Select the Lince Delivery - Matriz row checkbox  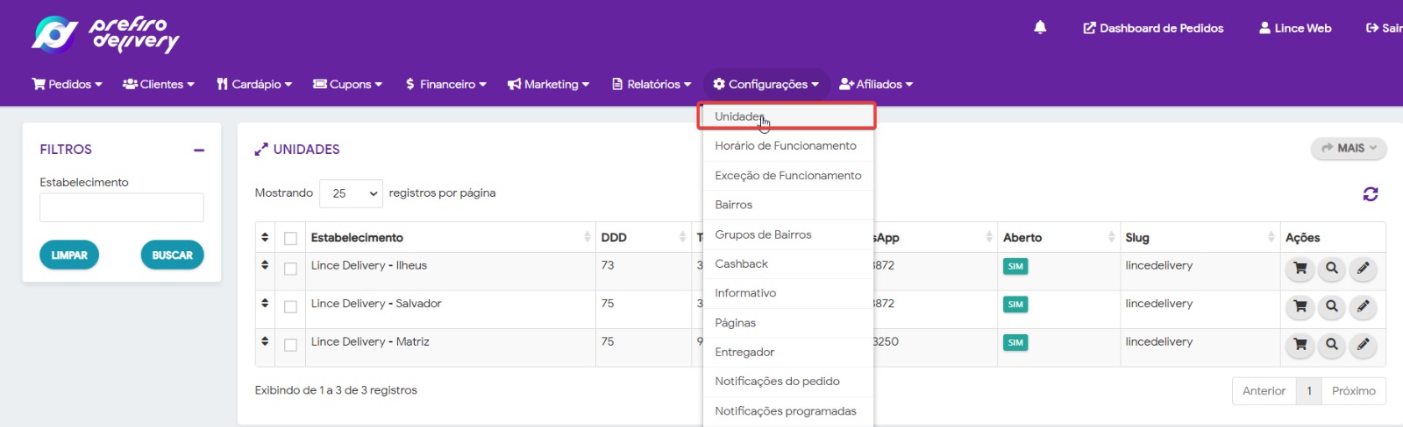290,345
